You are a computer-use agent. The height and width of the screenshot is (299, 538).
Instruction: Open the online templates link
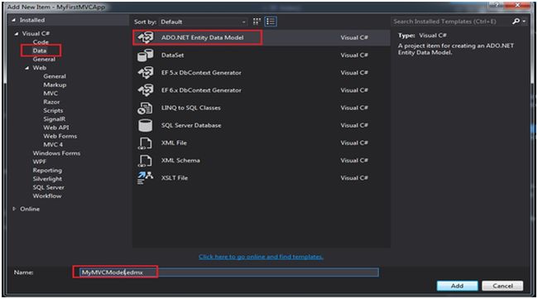point(261,257)
